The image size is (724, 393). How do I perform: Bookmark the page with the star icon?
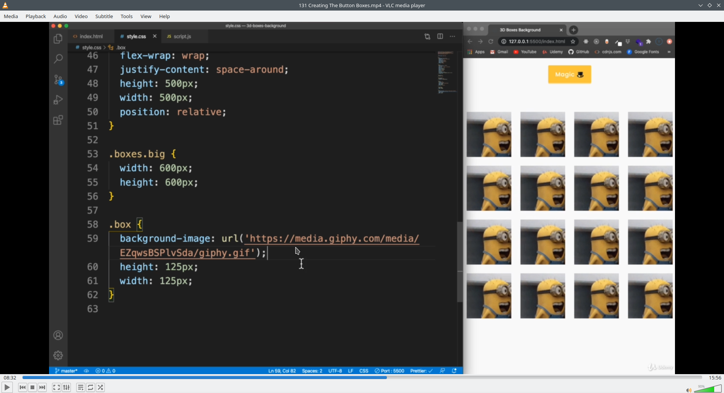[x=573, y=41]
